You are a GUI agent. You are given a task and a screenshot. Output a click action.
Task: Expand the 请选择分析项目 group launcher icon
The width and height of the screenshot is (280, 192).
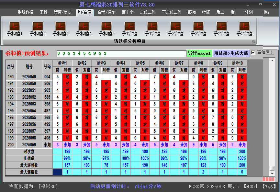pyautogui.click(x=253, y=42)
